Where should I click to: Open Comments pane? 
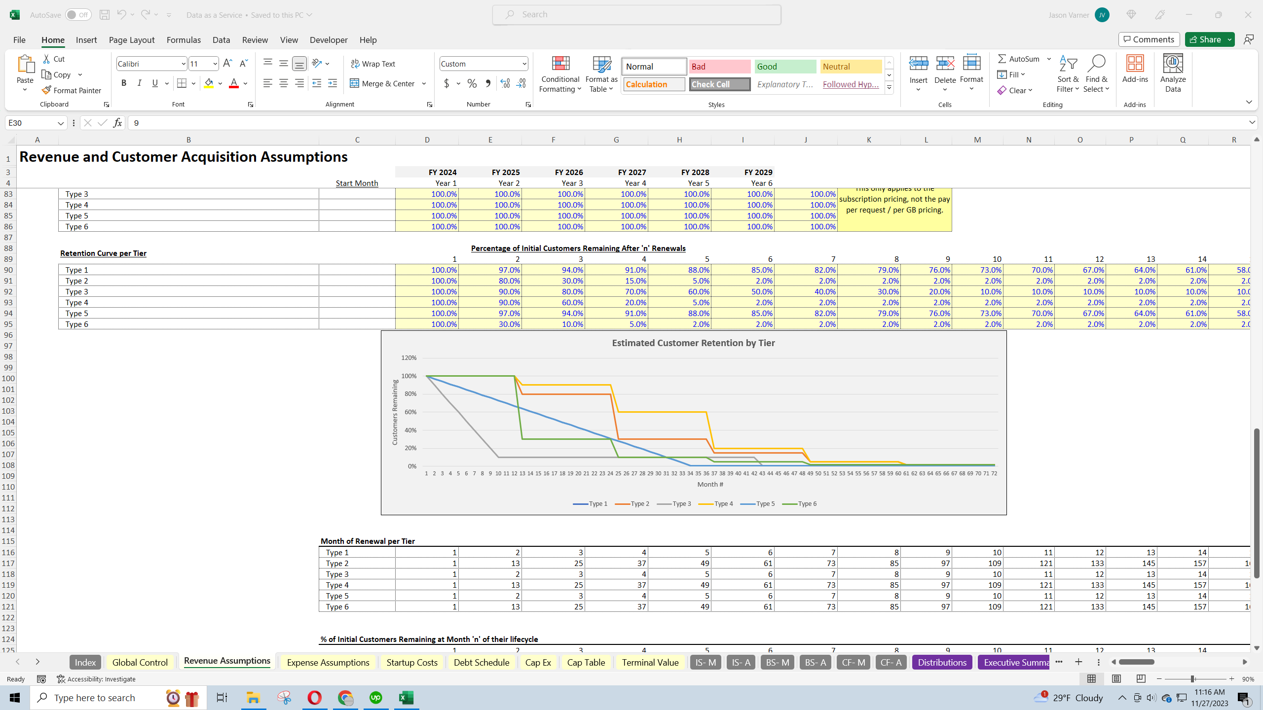click(1149, 39)
